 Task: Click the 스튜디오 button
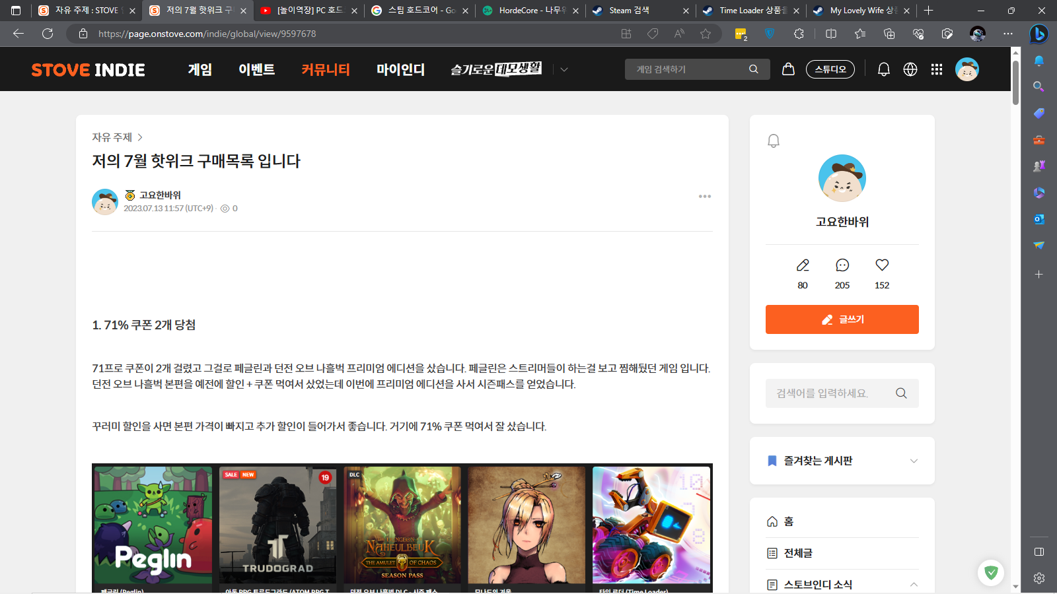830,69
